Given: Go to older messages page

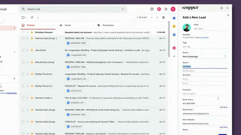Looking at the screenshot, I should point(157,18).
